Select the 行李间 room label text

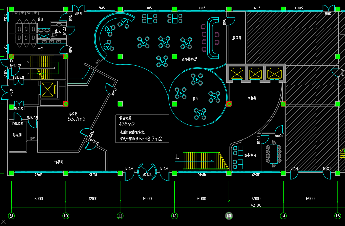point(59,162)
